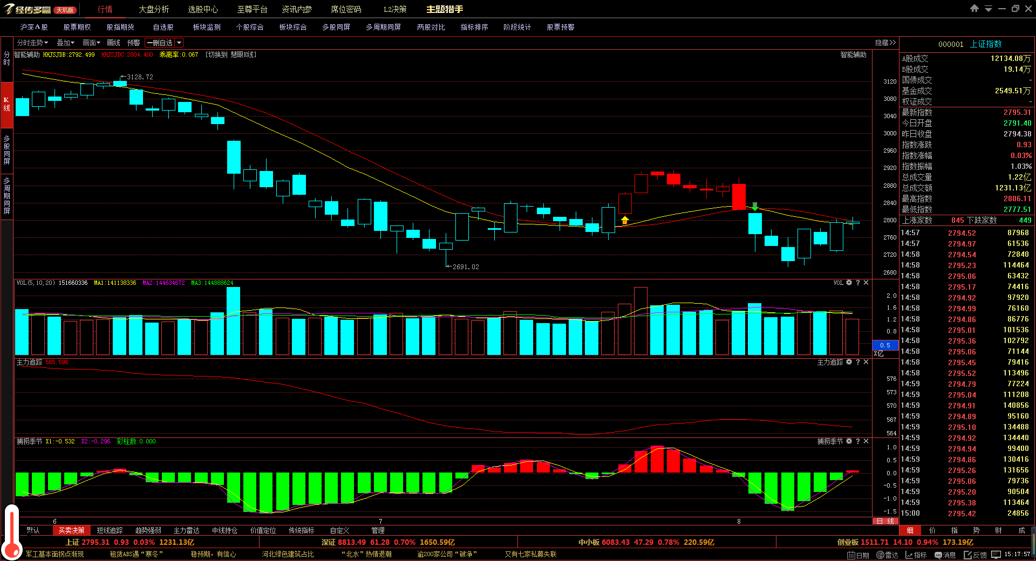This screenshot has width=1036, height=561.
Task: Select the 财 tab in quote panel
Action: click(x=998, y=530)
